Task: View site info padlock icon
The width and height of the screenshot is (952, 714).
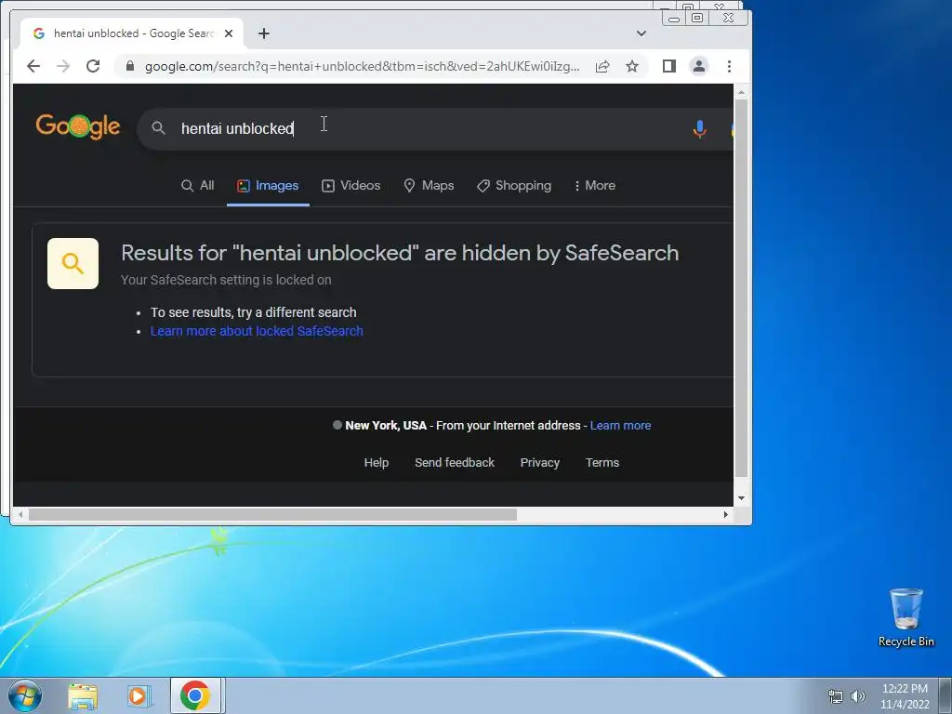Action: click(130, 66)
